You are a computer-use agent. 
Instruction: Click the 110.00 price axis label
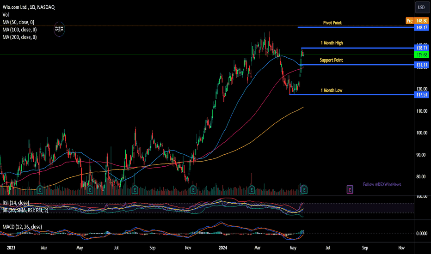422,111
